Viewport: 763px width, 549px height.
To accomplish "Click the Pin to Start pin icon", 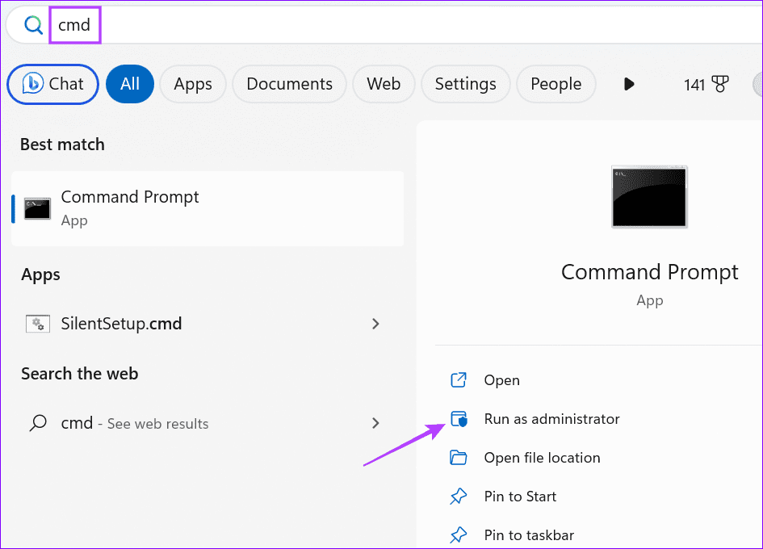I will click(459, 497).
